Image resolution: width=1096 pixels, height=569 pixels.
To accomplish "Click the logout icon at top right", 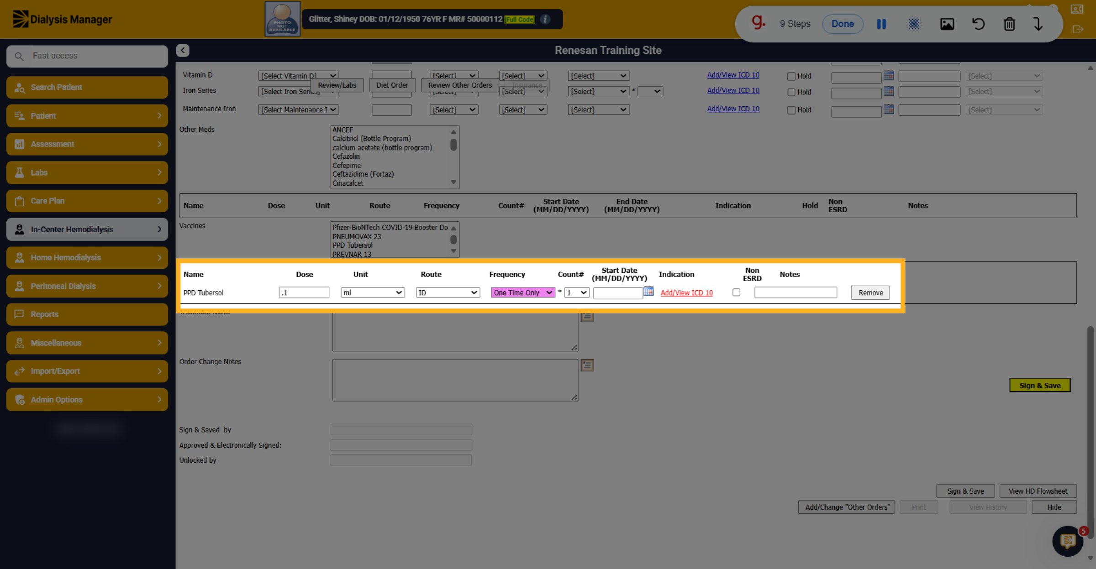I will click(1078, 30).
